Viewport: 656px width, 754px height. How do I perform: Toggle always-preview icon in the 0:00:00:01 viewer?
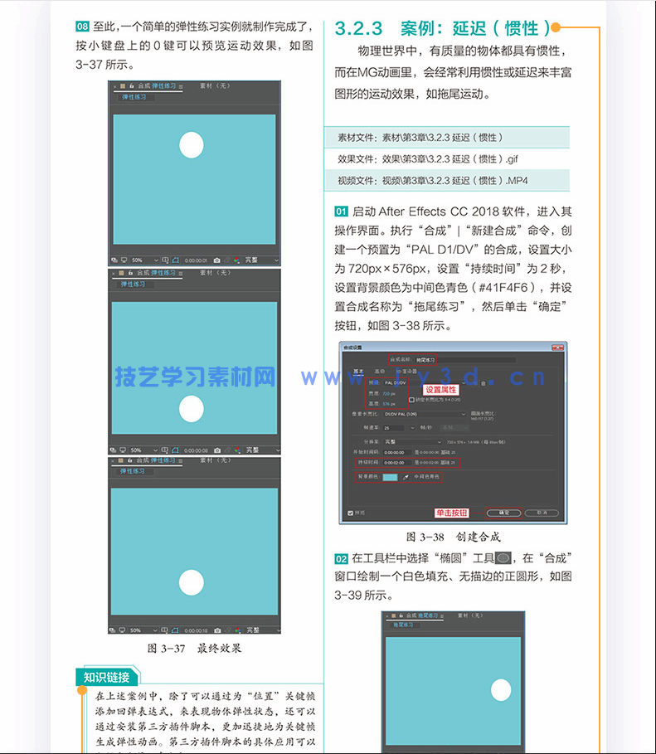coord(114,260)
